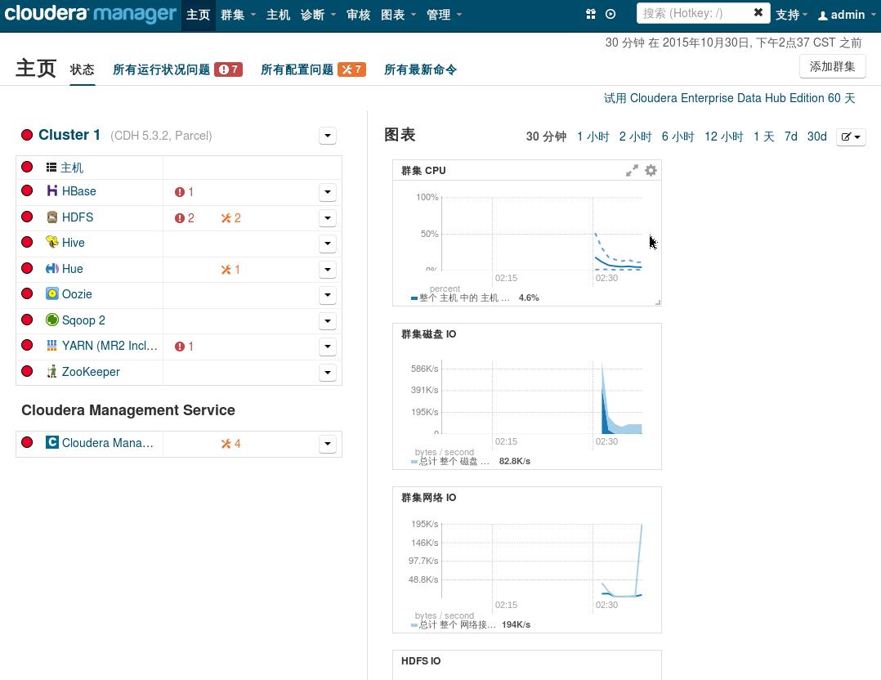Screen dimensions: 881x680
Task: Click the ZooKeeper service icon
Action: pyautogui.click(x=52, y=372)
